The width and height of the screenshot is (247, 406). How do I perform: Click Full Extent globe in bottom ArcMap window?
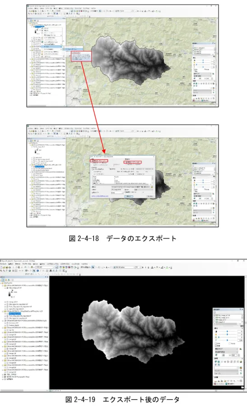9,271
